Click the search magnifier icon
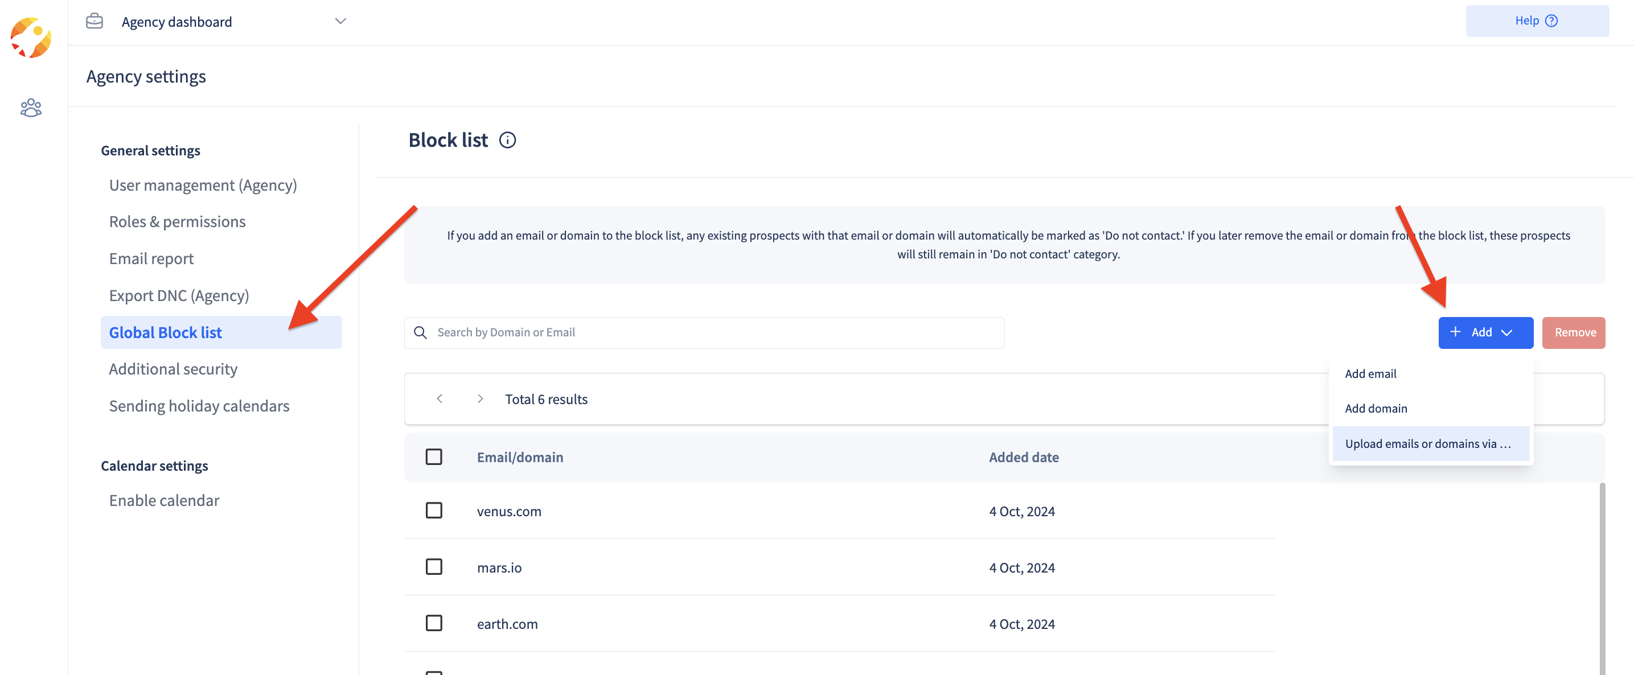 420,332
